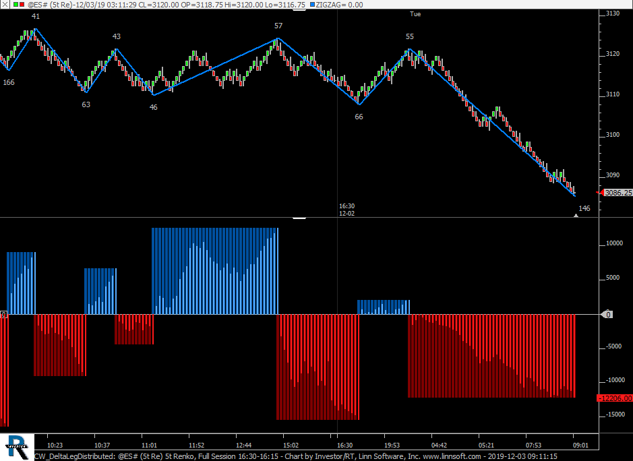
Task: Click the zero-line marker on right scale
Action: (607, 314)
